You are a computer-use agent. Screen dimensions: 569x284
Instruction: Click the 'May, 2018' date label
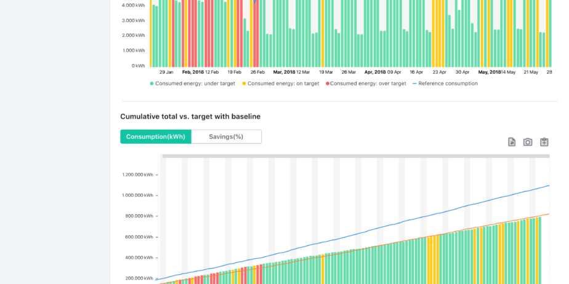(490, 73)
